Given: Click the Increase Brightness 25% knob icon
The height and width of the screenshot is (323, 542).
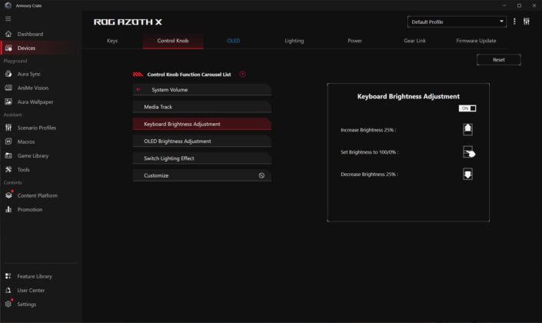Looking at the screenshot, I should coord(467,129).
